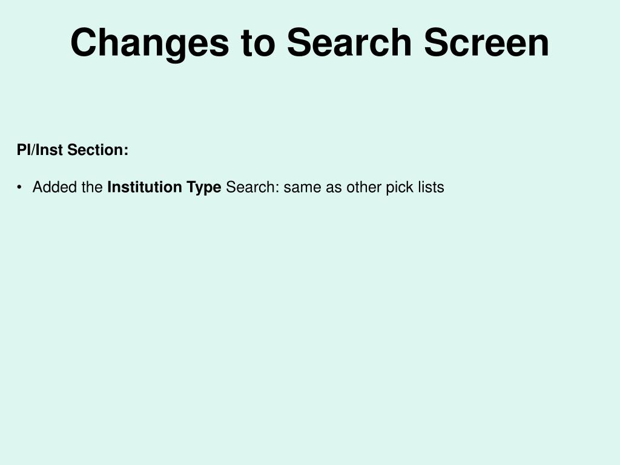Click the bullet point marker

19,188
